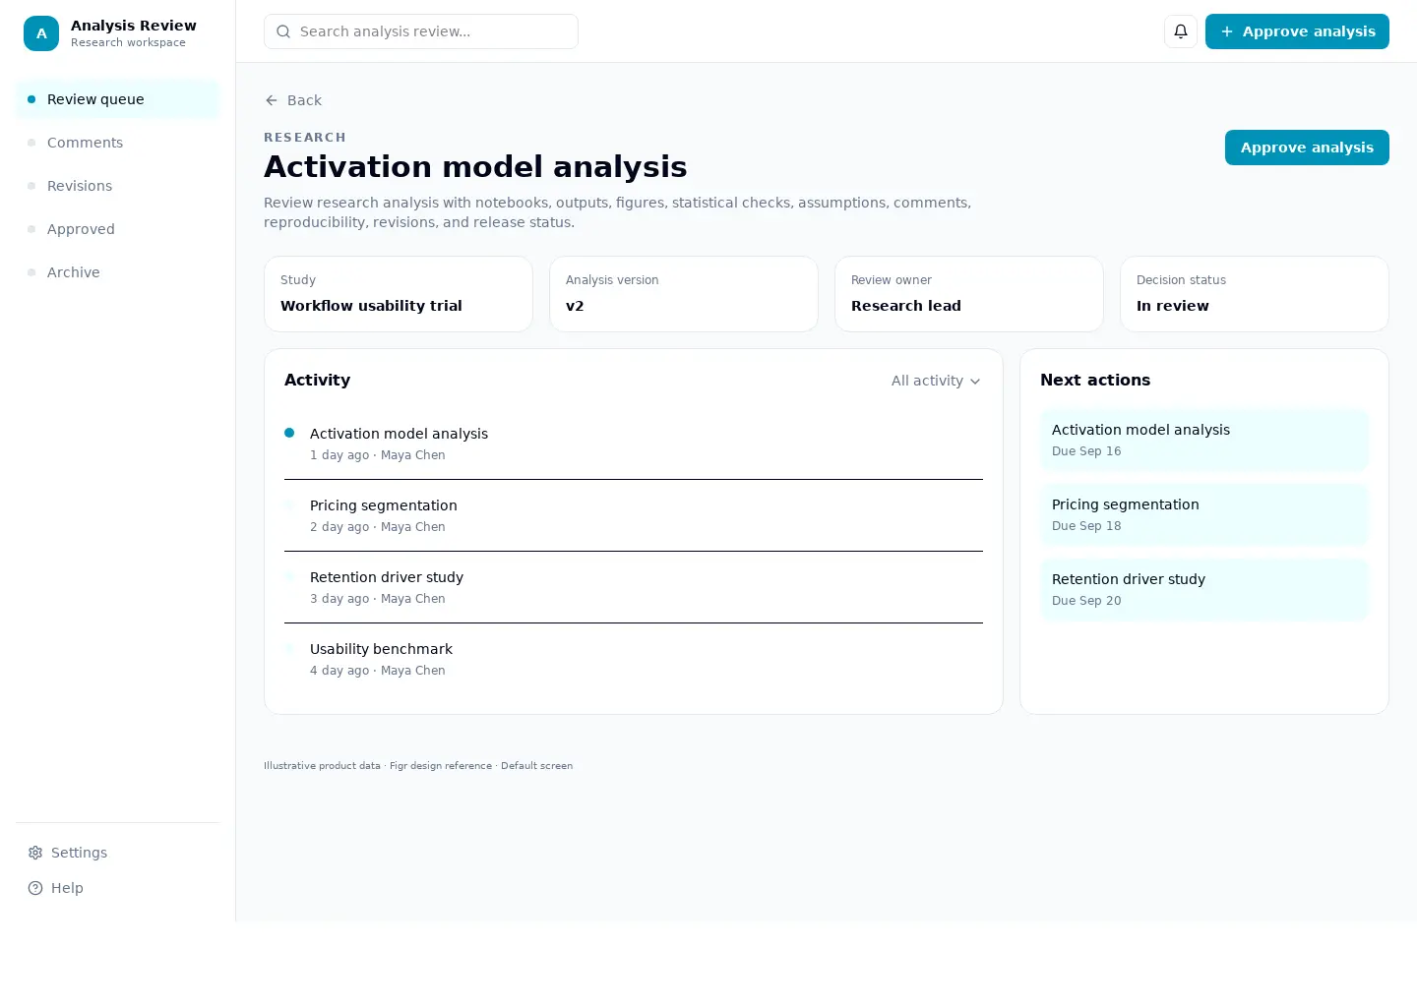The height and width of the screenshot is (1007, 1417).
Task: Click the Back link
Action: (293, 100)
